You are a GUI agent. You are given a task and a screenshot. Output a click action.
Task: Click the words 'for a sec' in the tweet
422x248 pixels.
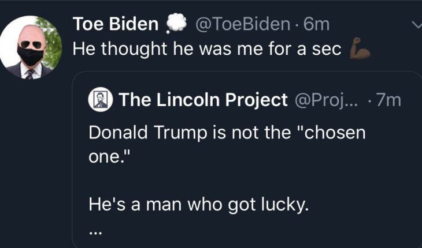pyautogui.click(x=308, y=48)
